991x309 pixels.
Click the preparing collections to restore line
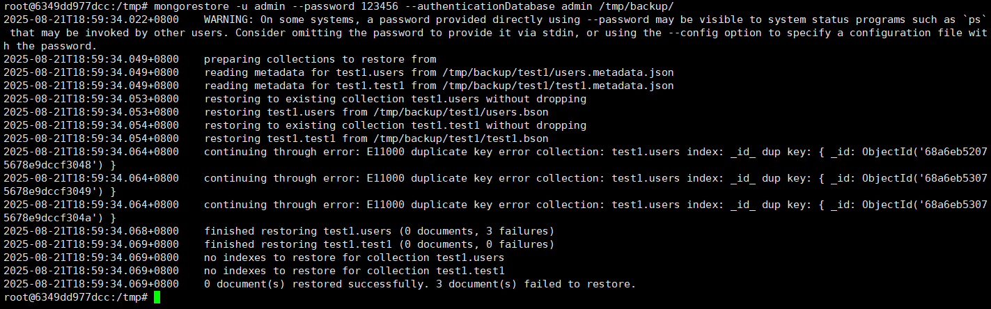320,59
